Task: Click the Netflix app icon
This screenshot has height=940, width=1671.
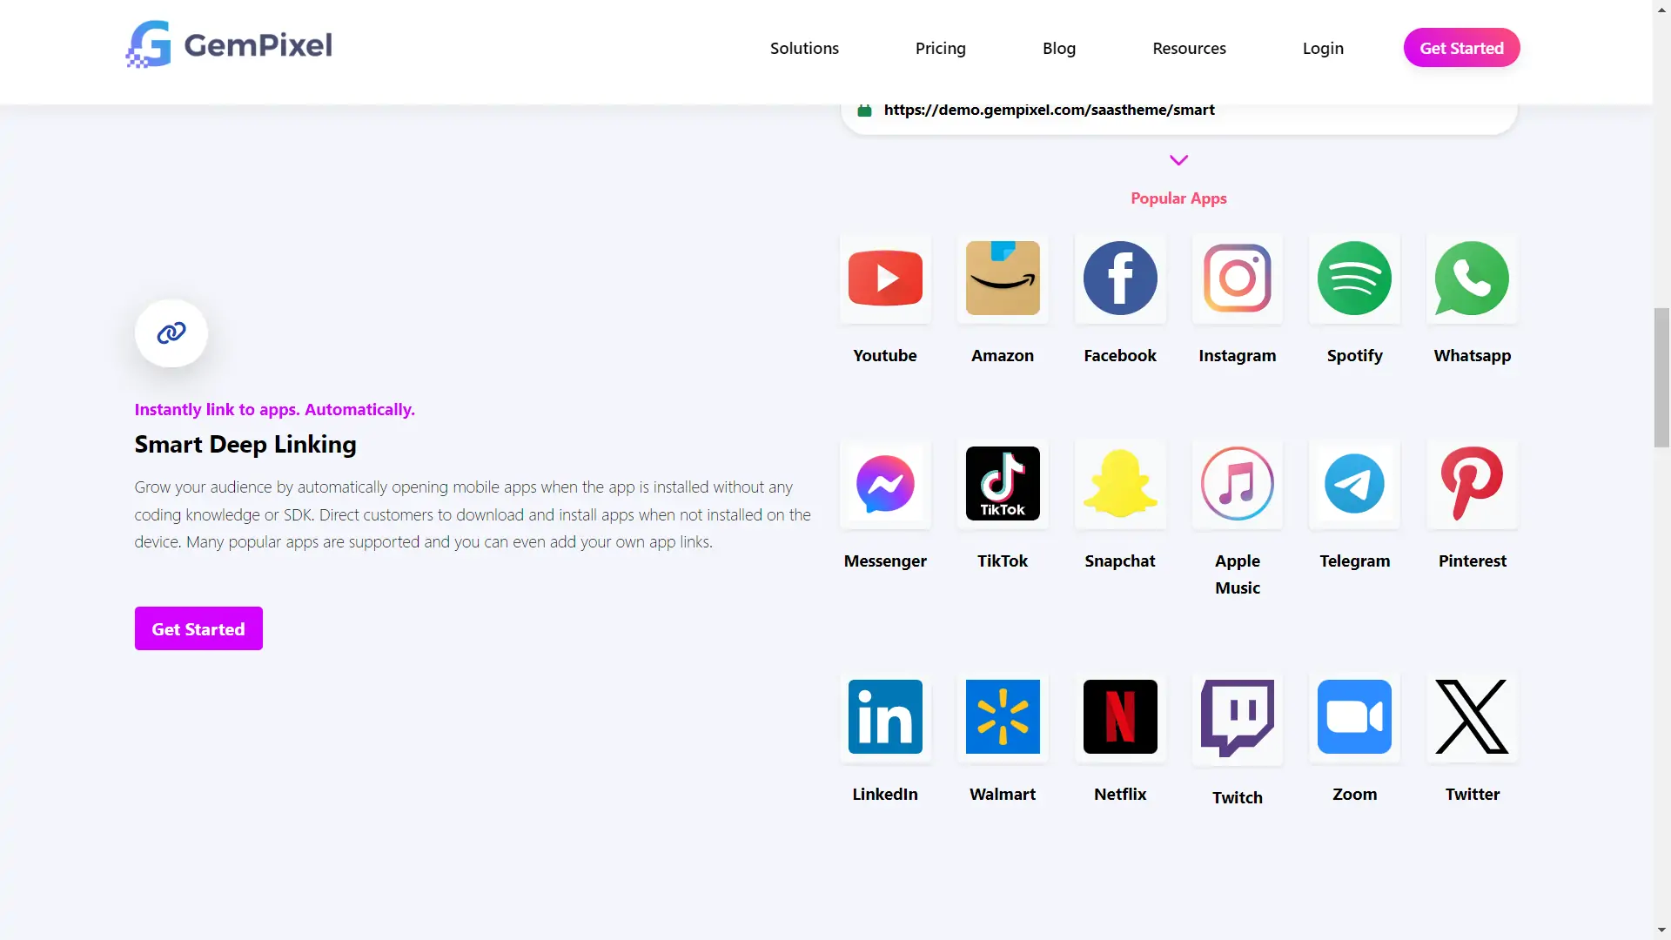Action: click(x=1120, y=717)
